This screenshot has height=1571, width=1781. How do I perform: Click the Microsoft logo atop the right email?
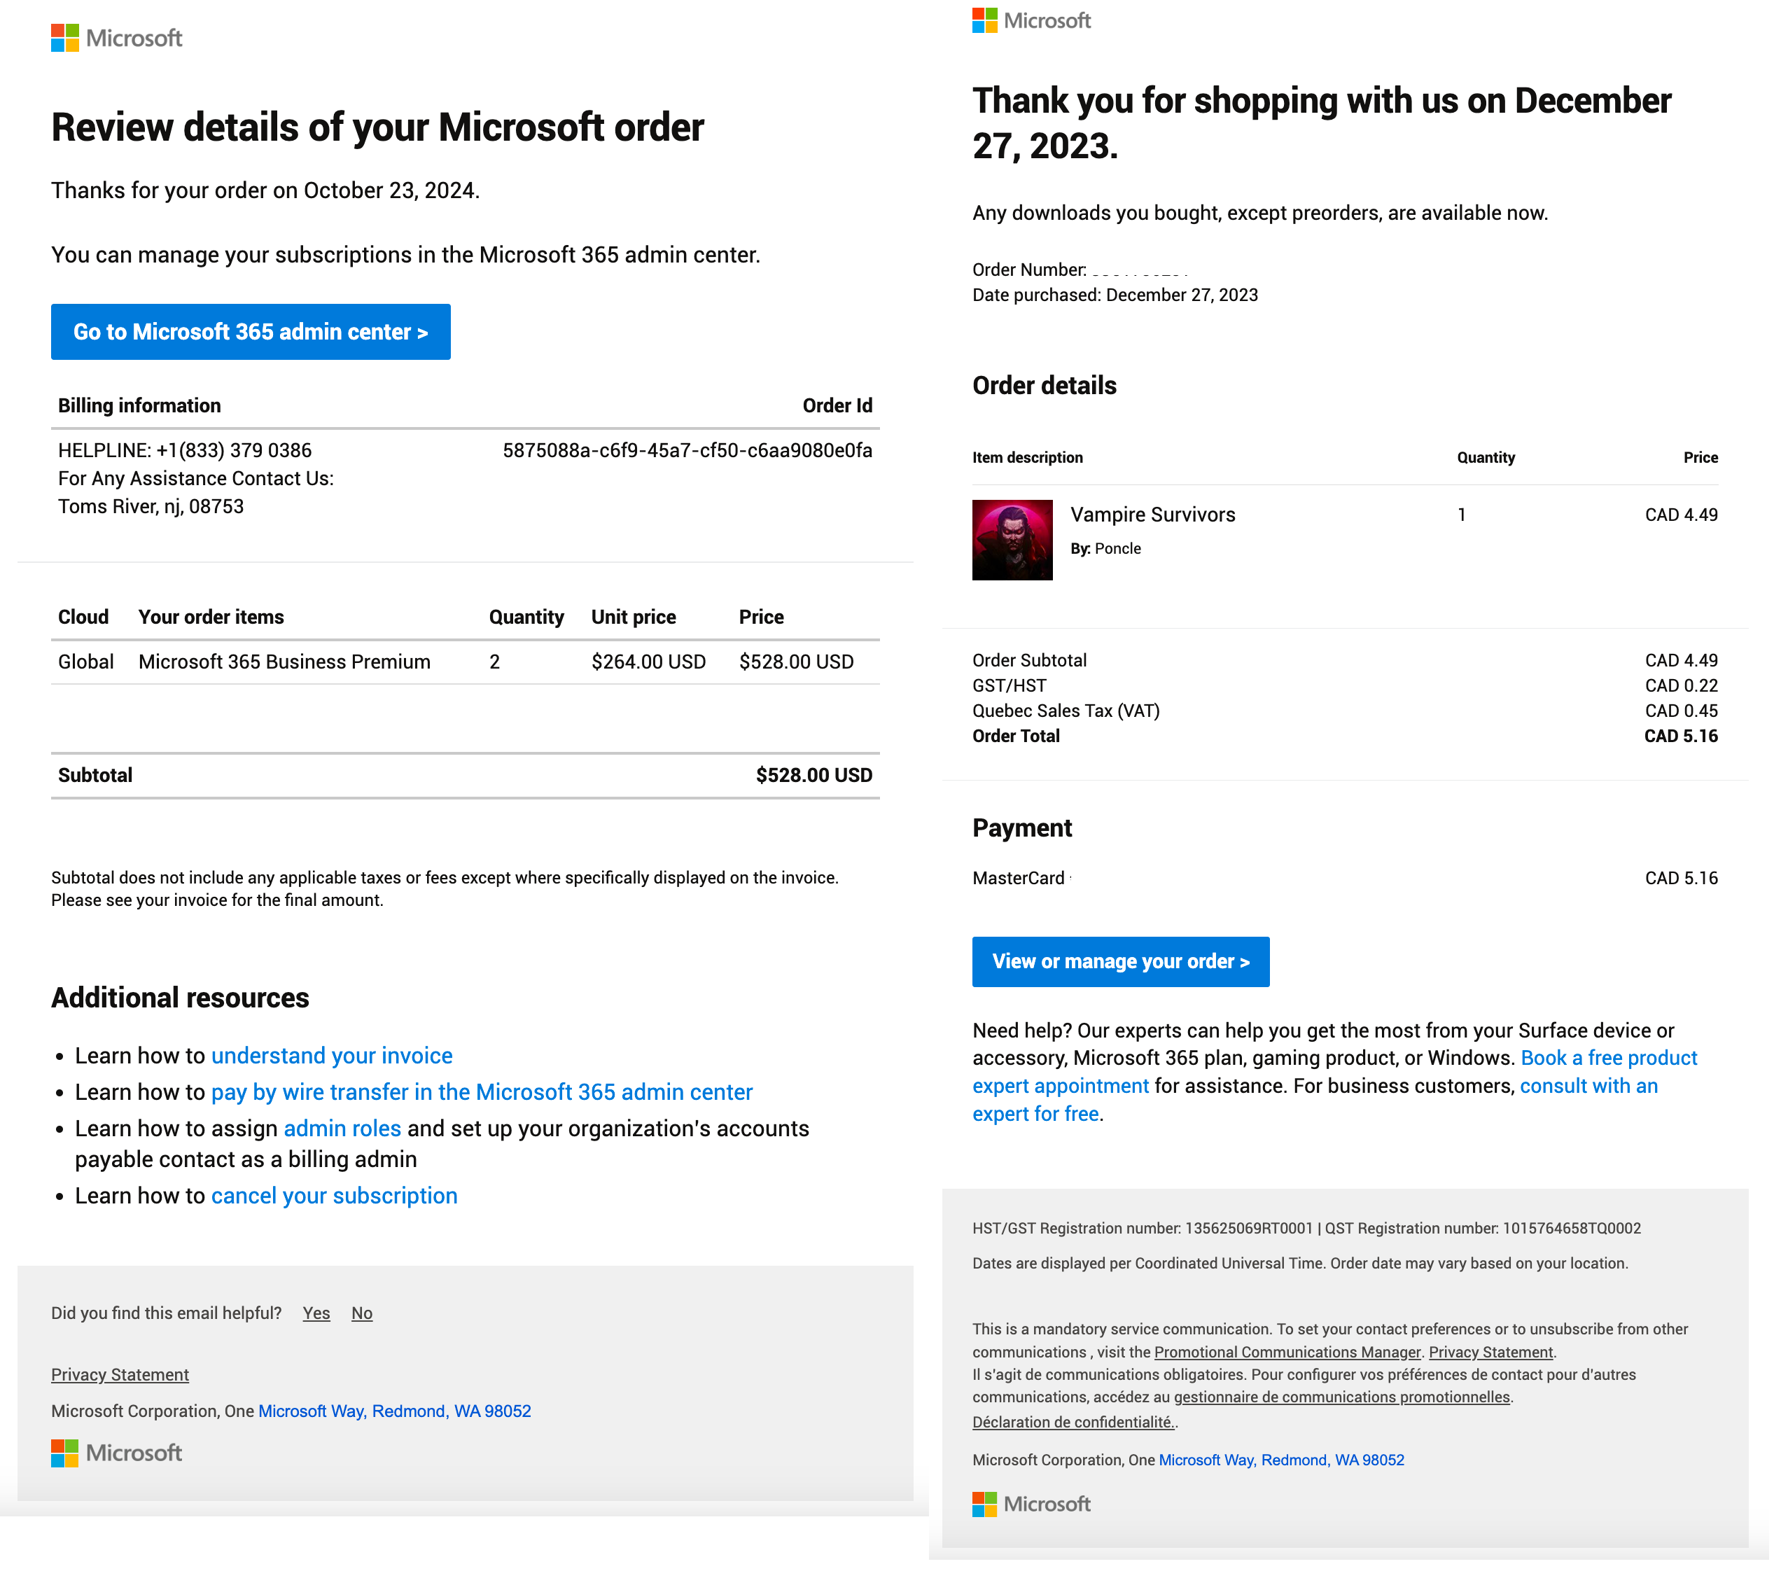[1031, 20]
